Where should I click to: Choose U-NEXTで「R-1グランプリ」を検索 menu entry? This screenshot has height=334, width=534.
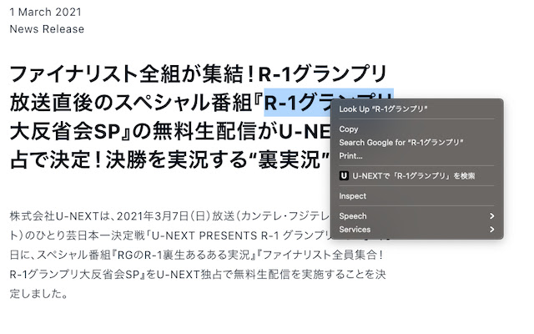point(416,176)
